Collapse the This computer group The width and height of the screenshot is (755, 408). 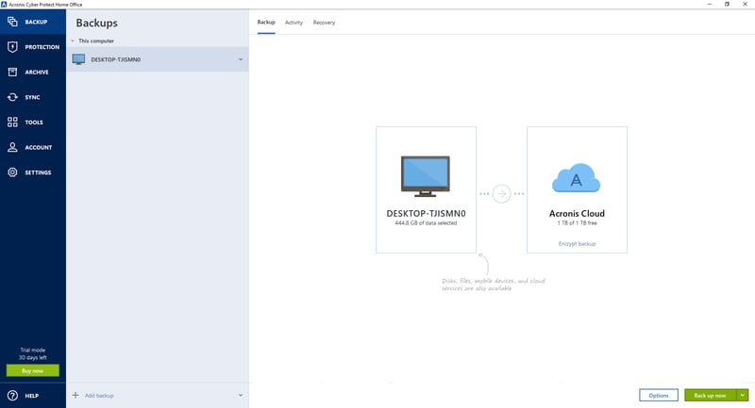(73, 41)
